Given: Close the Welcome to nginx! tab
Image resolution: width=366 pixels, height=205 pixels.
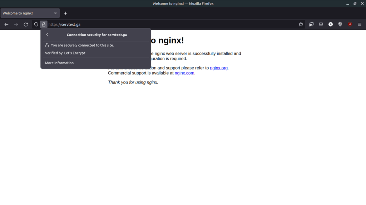Looking at the screenshot, I should (x=55, y=13).
